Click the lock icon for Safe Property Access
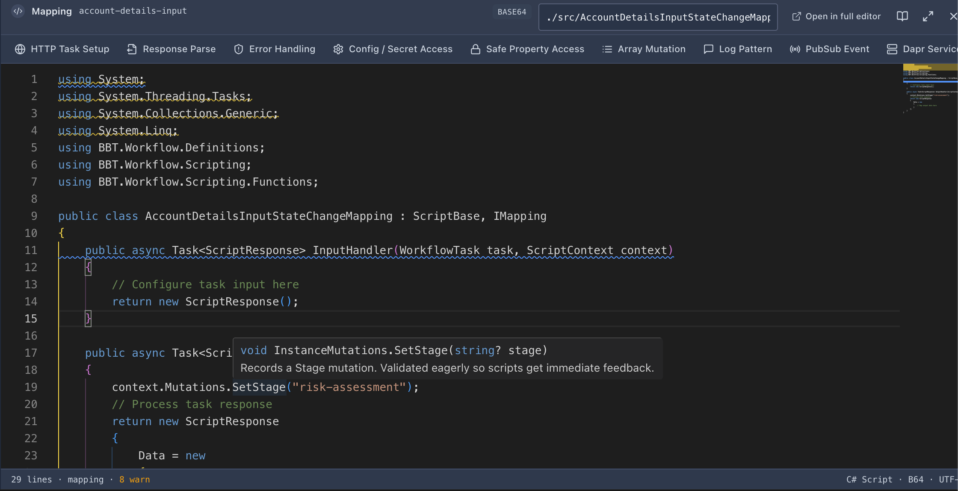The image size is (958, 491). coord(476,49)
